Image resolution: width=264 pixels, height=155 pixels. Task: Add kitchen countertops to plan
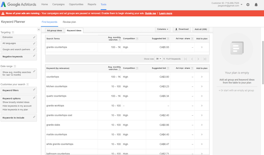coord(202,86)
